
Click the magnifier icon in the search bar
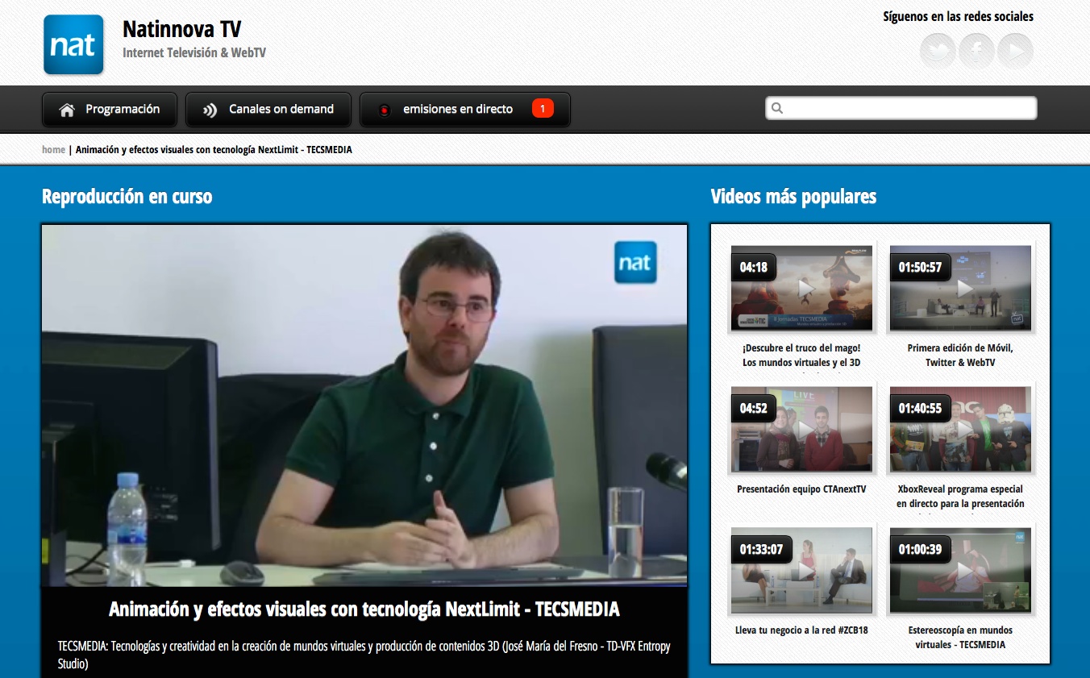click(776, 107)
